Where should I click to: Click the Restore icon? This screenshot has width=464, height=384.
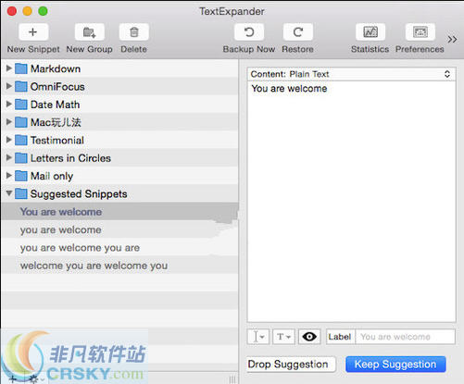[298, 32]
